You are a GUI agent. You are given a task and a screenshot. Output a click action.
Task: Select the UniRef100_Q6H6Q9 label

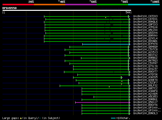145,47
